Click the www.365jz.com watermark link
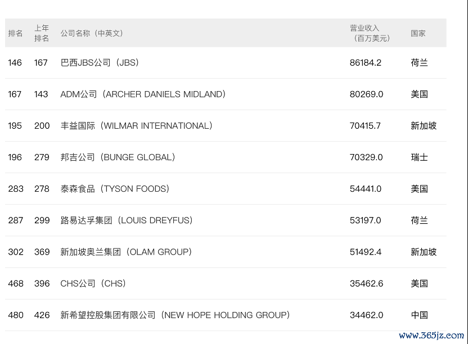 click(x=431, y=336)
